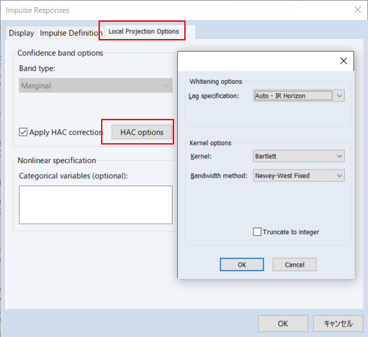Click the Impulse Responses title bar
368x337 pixels.
[164, 10]
